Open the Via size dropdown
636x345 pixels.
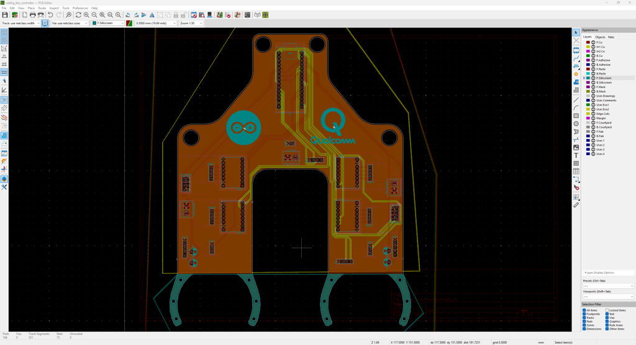pos(70,23)
